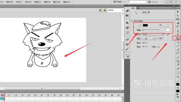The width and height of the screenshot is (181, 102).
Task: Switch to the Library tab
Action: (138, 8)
